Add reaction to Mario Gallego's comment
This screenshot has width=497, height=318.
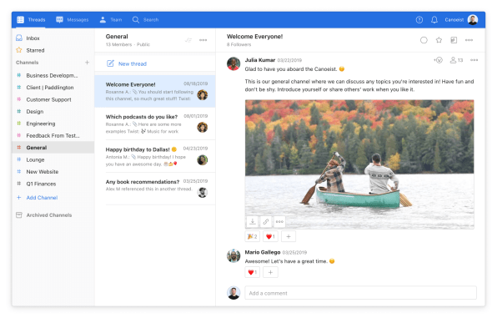(270, 272)
